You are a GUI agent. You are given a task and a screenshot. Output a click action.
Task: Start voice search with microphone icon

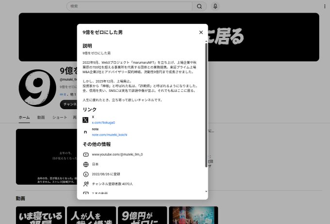tap(215, 6)
